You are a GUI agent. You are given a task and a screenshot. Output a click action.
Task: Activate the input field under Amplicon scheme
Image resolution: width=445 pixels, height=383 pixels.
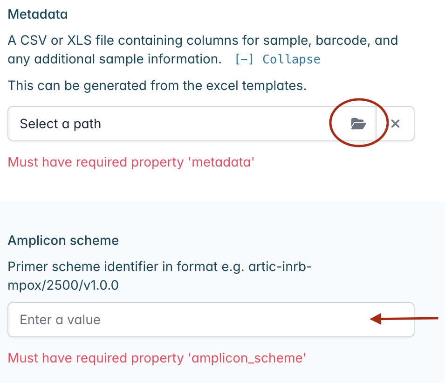coord(211,320)
